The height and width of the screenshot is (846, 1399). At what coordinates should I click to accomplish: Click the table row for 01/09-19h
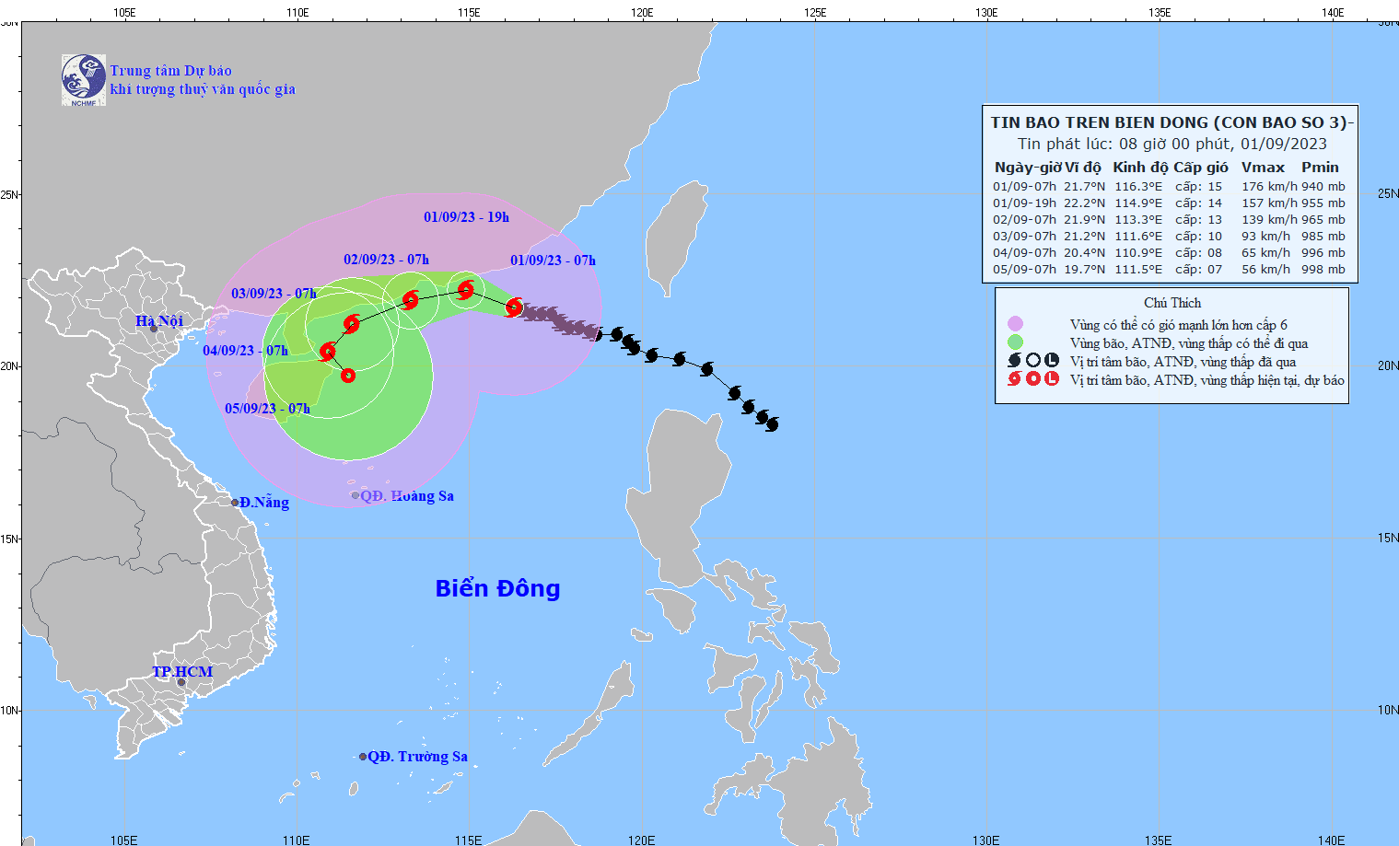(x=1169, y=203)
